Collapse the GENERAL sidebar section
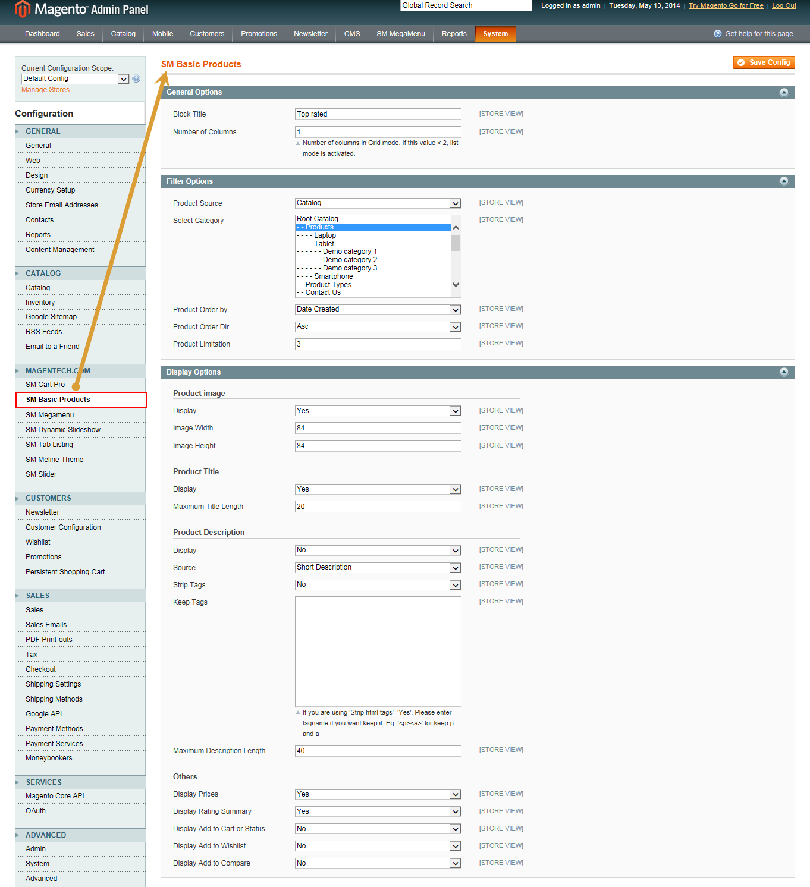The width and height of the screenshot is (810, 887). point(80,131)
